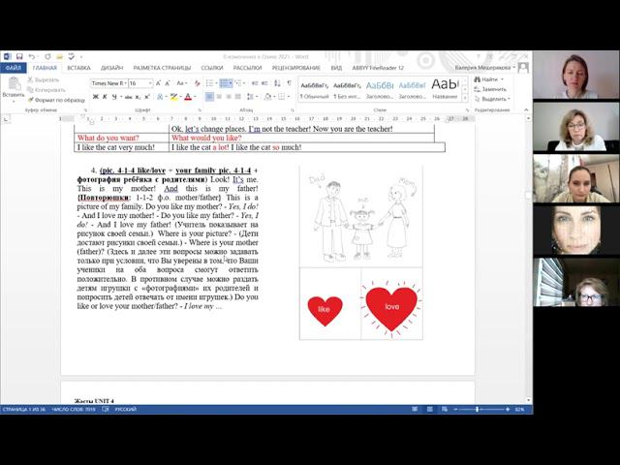Switch to Web Layout view in status bar

tap(445, 409)
